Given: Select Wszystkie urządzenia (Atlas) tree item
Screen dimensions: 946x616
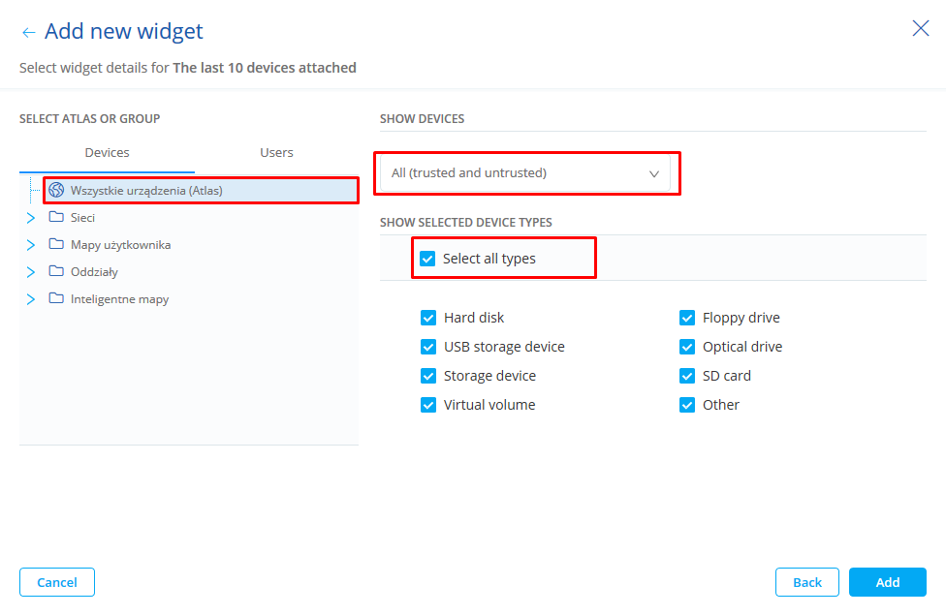Looking at the screenshot, I should coord(146,190).
